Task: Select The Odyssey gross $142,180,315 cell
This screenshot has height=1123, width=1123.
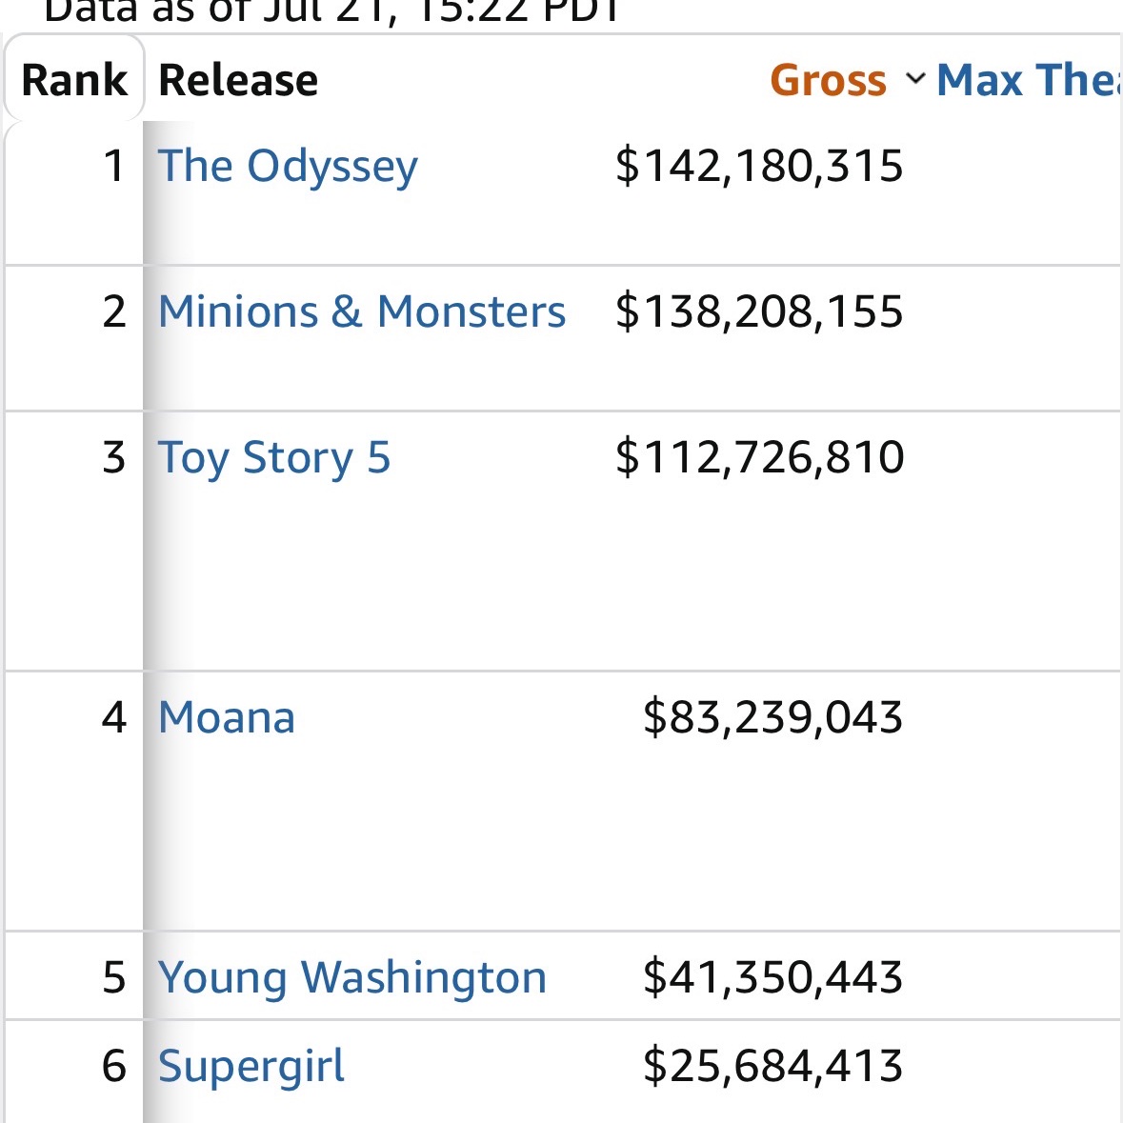Action: [x=759, y=166]
